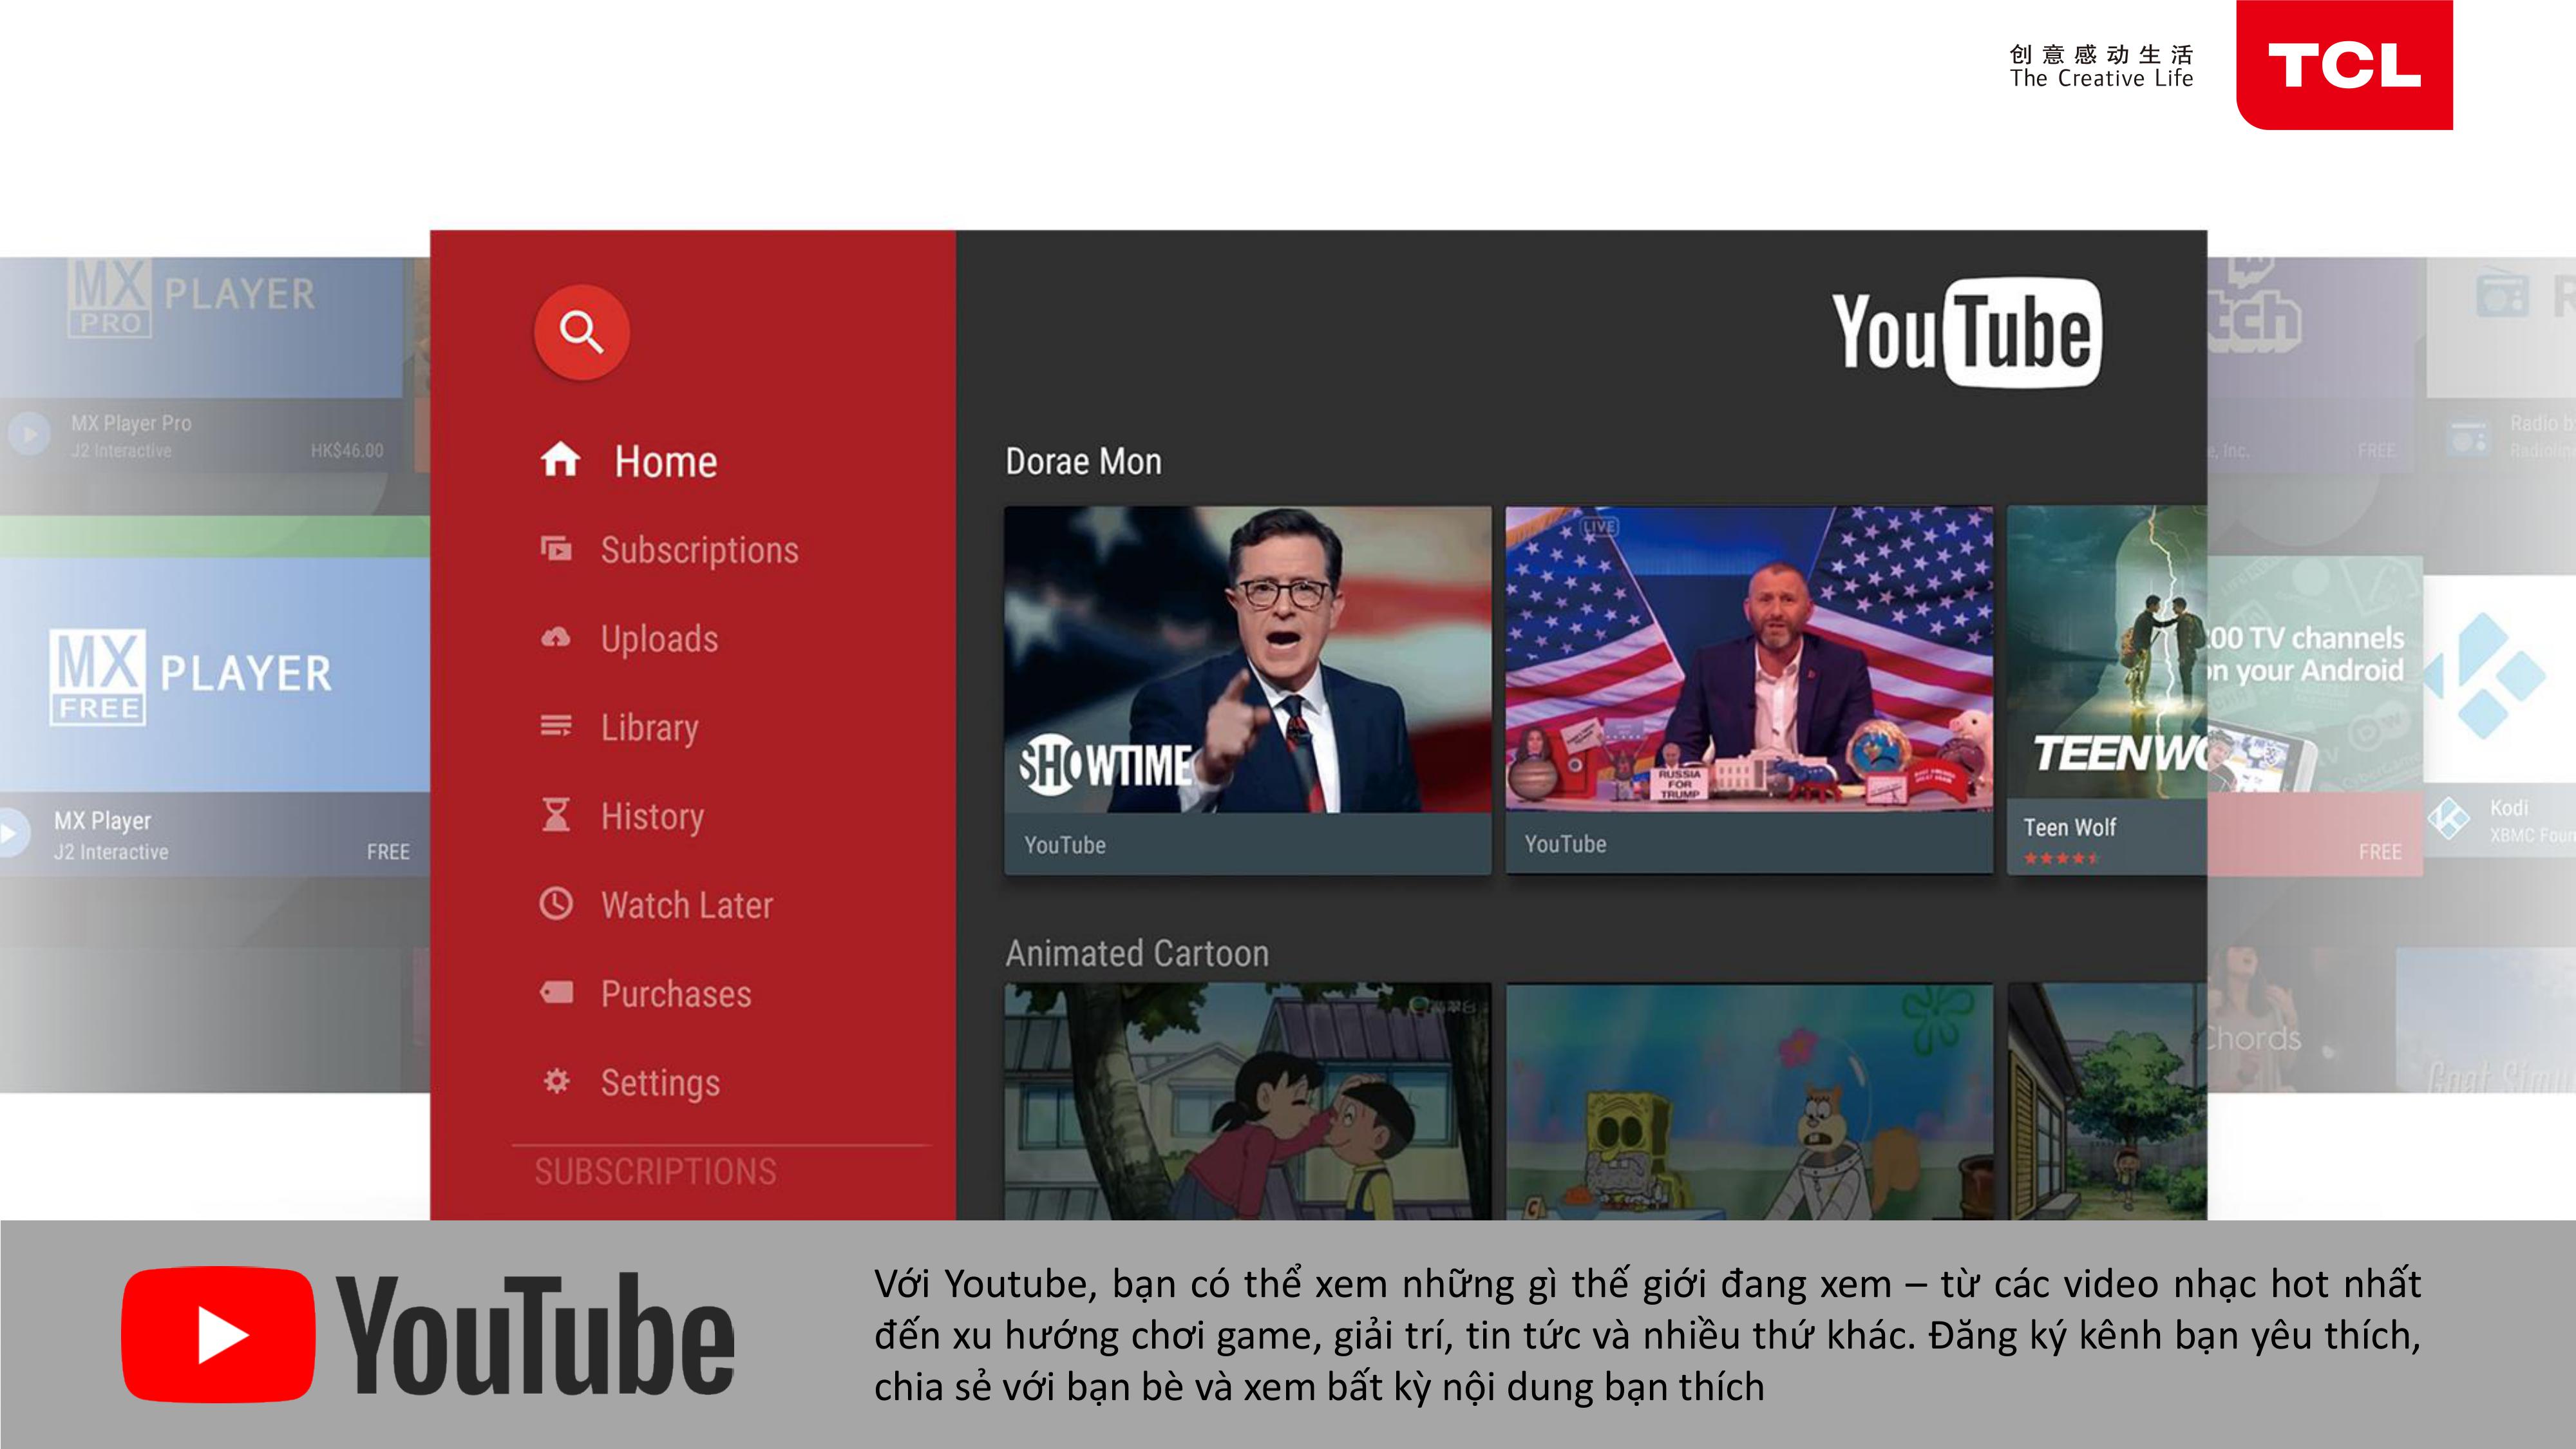Image resolution: width=2576 pixels, height=1449 pixels.
Task: Click the History hourglass icon
Action: [556, 815]
